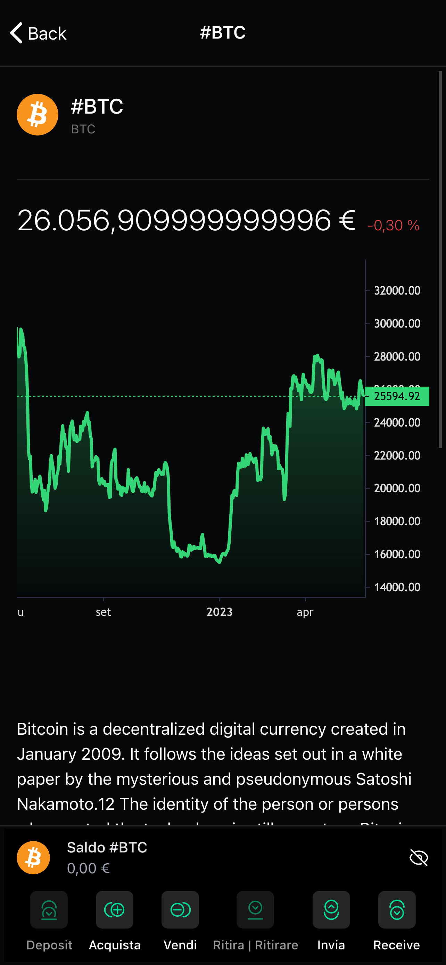Tap the Bitcoin logo next to #BTC heading

(x=38, y=115)
